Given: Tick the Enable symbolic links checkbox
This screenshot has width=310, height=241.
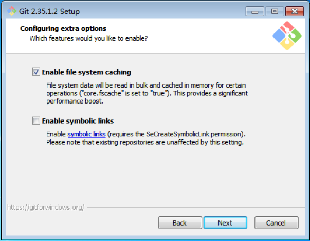Looking at the screenshot, I should [x=36, y=120].
